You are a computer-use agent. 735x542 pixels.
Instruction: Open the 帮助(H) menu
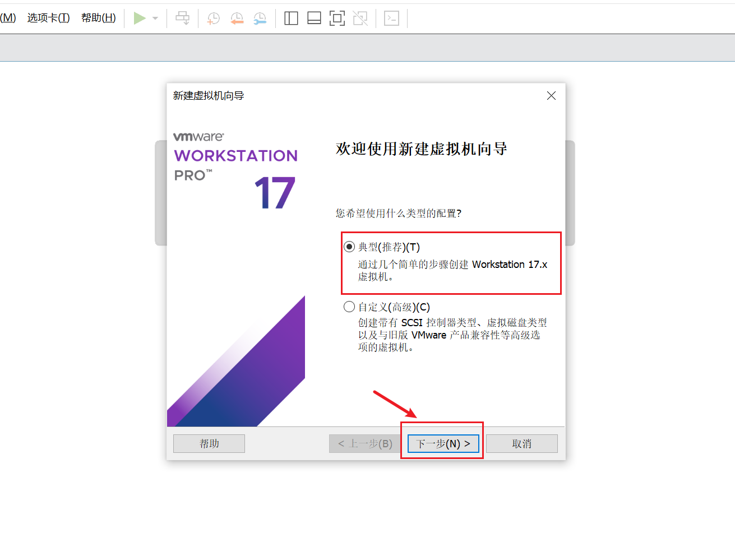coord(99,18)
